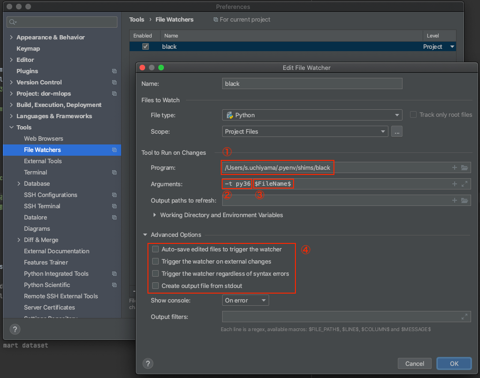Enable Track only root files checkbox

[413, 114]
